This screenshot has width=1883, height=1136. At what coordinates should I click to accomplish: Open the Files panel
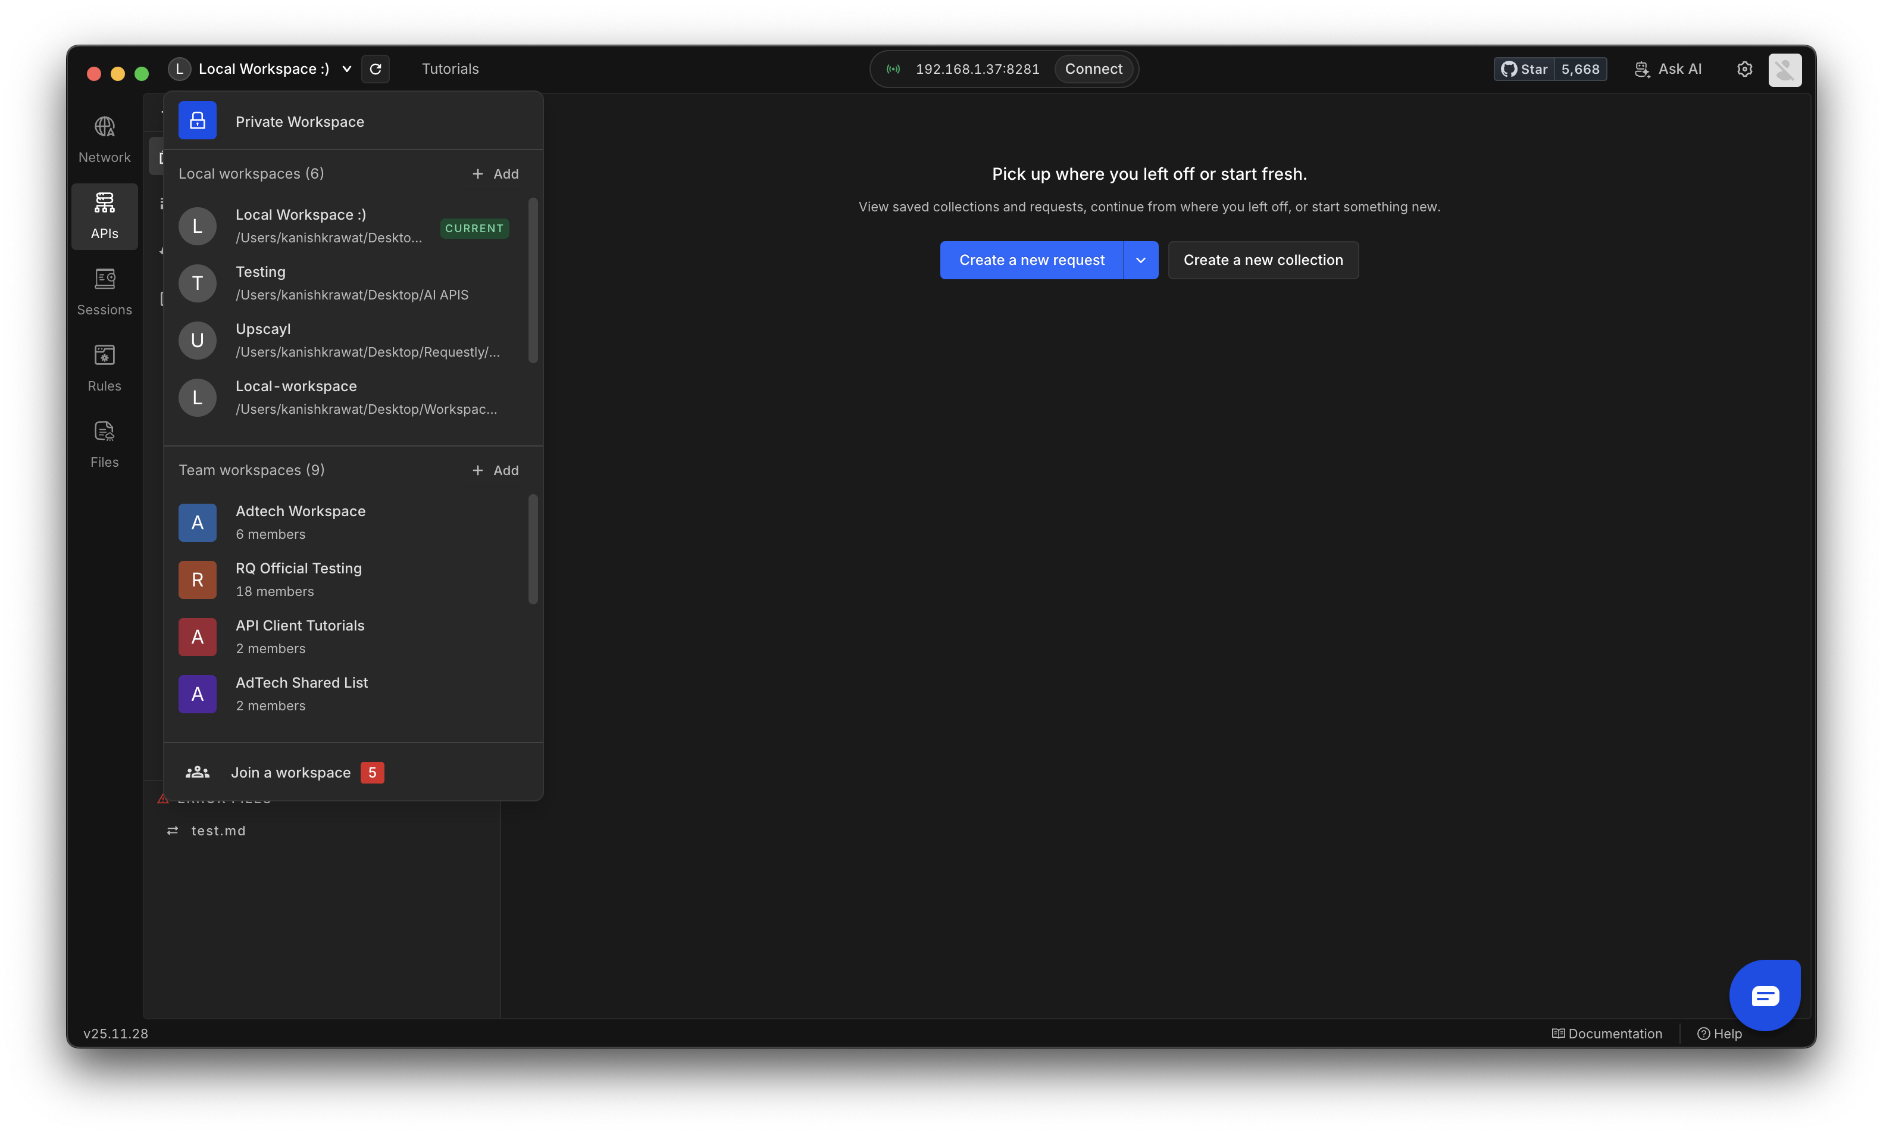pos(104,444)
